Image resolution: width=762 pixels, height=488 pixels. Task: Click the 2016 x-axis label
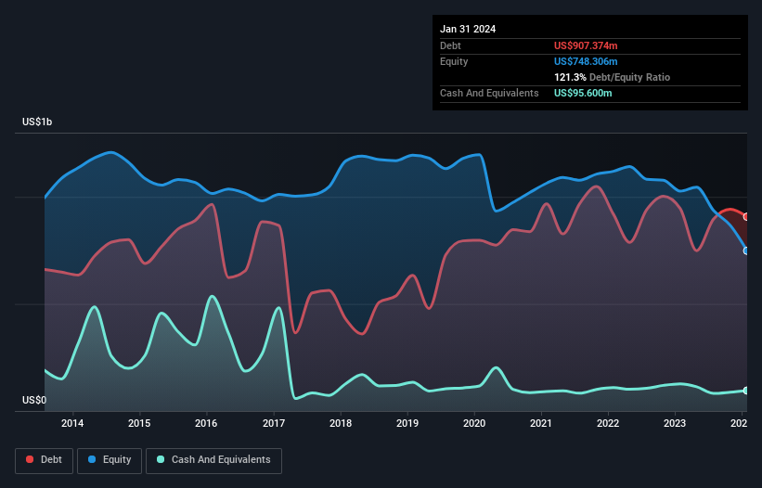pyautogui.click(x=206, y=423)
